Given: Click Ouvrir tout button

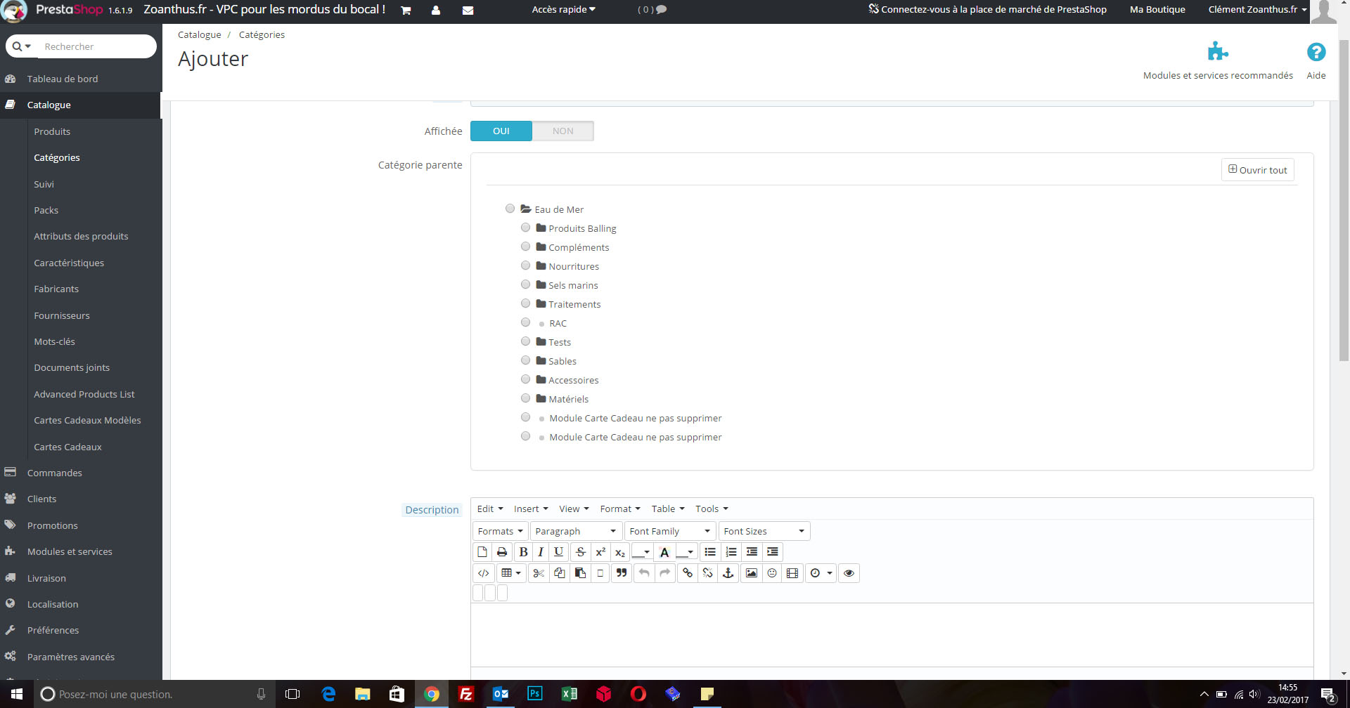Looking at the screenshot, I should tap(1257, 170).
